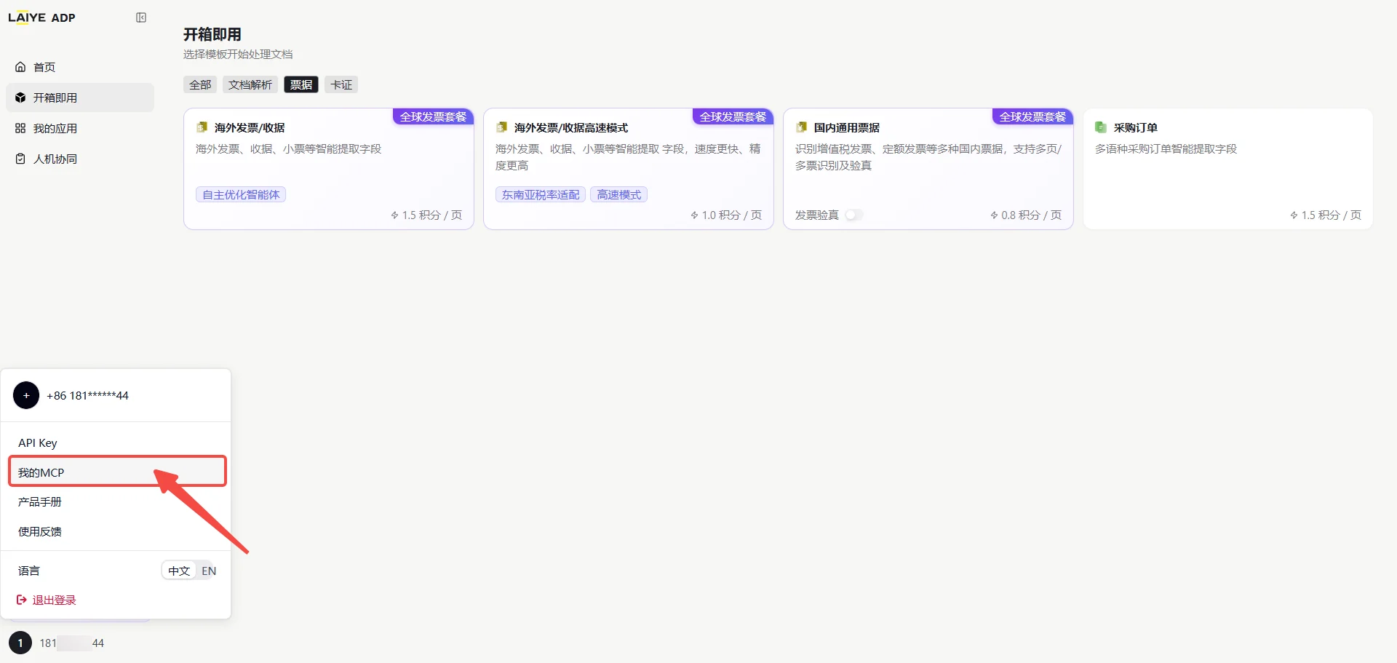Image resolution: width=1397 pixels, height=663 pixels.
Task: Select the 全部 filter tab
Action: click(x=200, y=84)
